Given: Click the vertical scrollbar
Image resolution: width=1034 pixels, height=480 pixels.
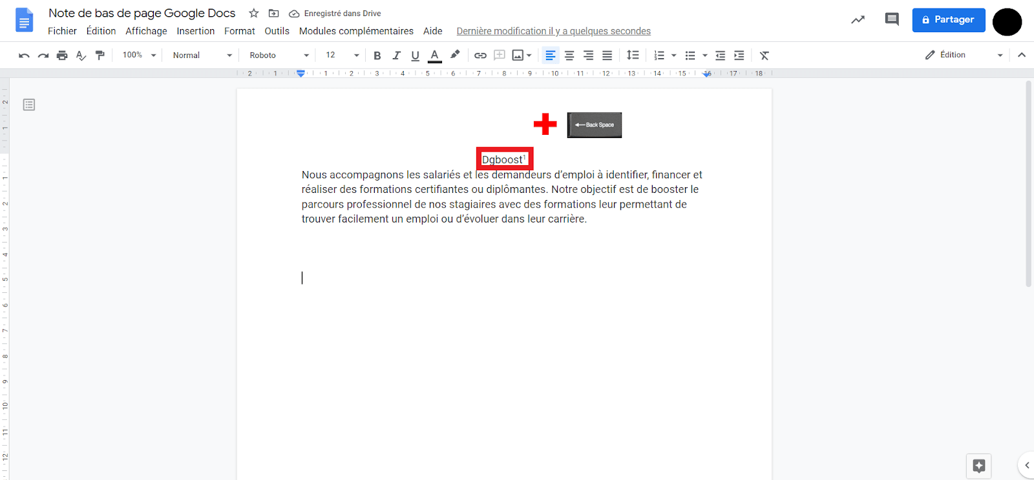Looking at the screenshot, I should point(1029,184).
